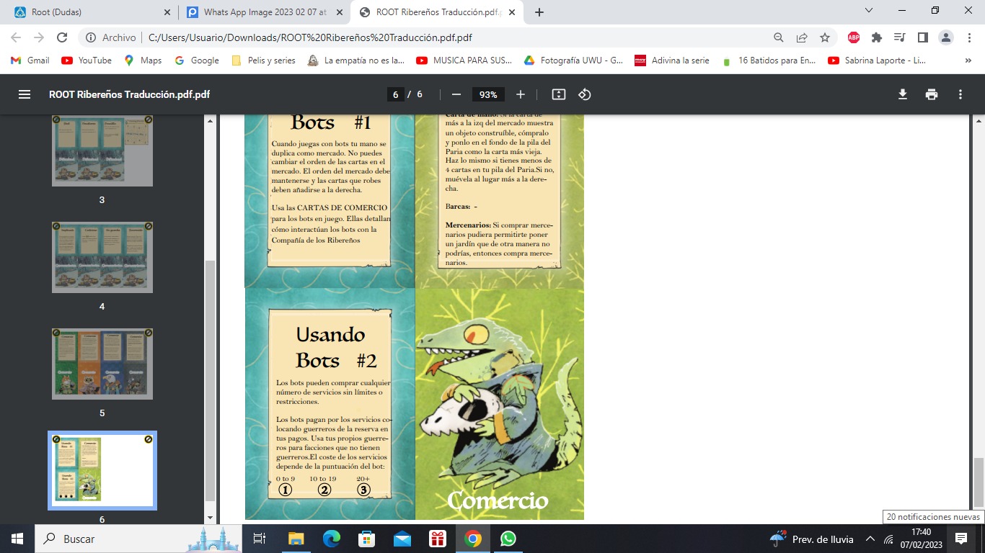Open a new browser tab
Image resolution: width=985 pixels, height=553 pixels.
[539, 12]
